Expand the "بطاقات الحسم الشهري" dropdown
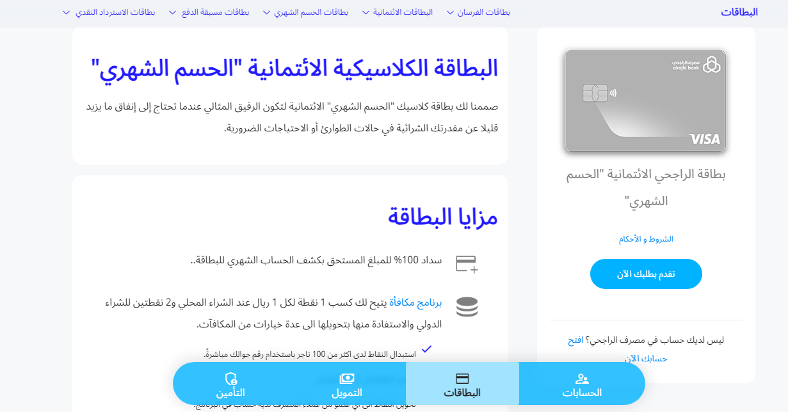The height and width of the screenshot is (412, 788). (306, 12)
